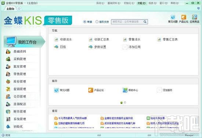Viewport: 202px width, 138px height.
Task: Open link 如何开具发票
Action: click(x=158, y=118)
